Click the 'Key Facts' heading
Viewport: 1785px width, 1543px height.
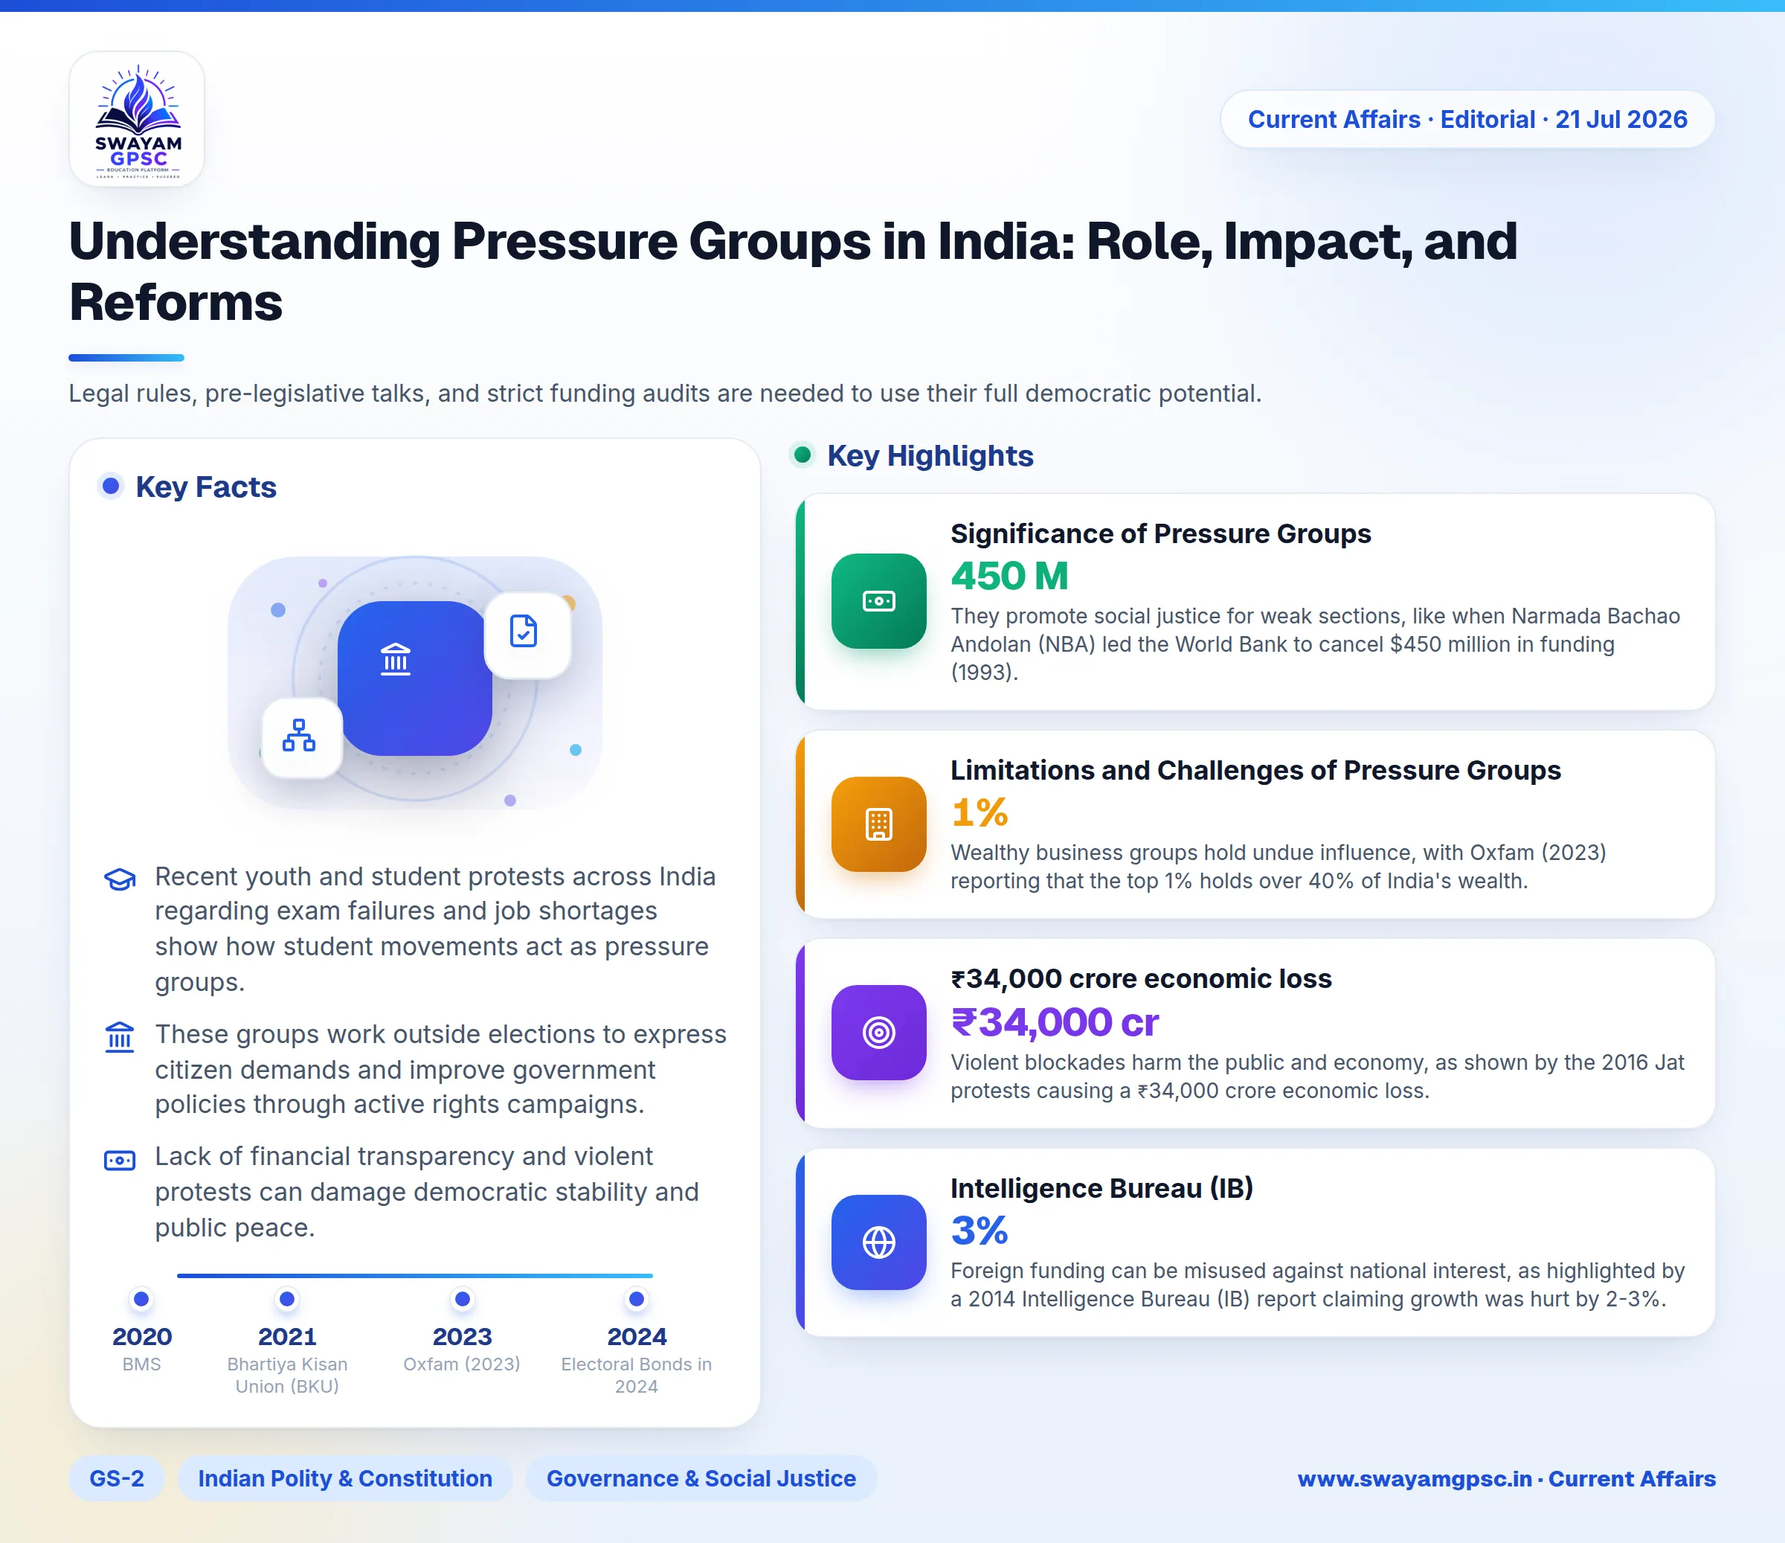click(x=206, y=487)
